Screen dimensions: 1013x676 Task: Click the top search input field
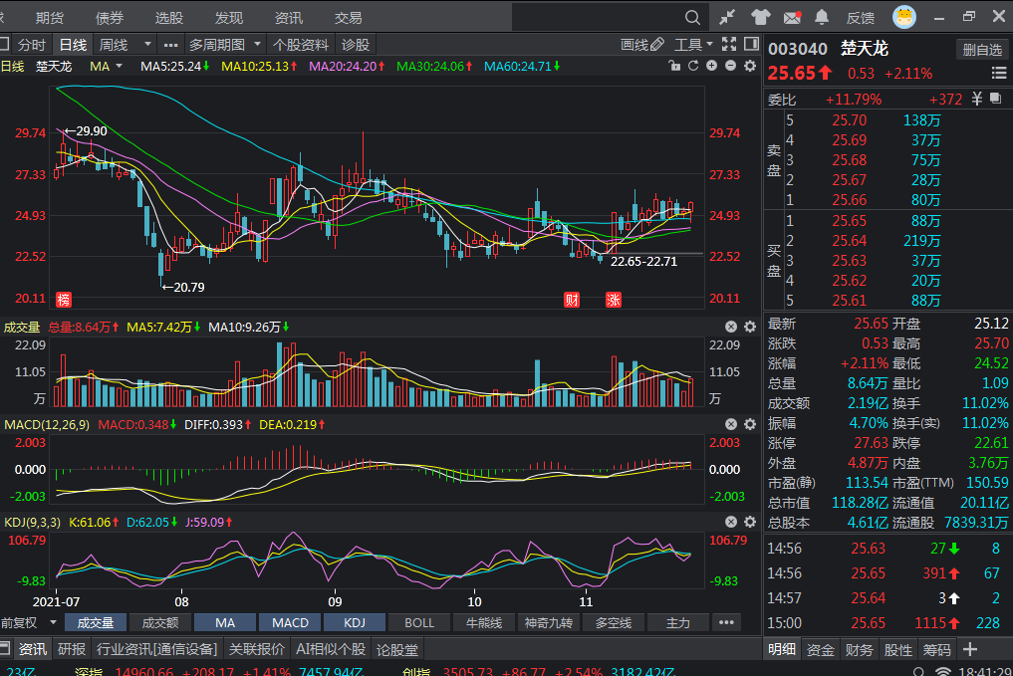coord(596,17)
